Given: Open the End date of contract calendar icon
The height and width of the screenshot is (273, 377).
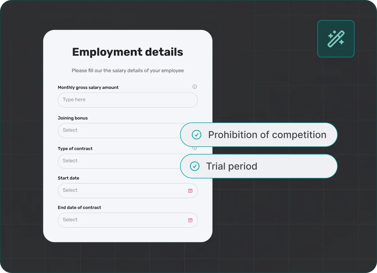Looking at the screenshot, I should (x=190, y=220).
